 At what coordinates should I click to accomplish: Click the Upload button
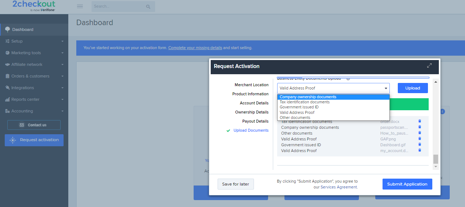tap(413, 88)
